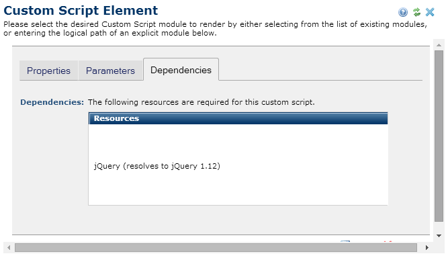Select the Dependencies tab
This screenshot has width=448, height=256.
[x=181, y=70]
